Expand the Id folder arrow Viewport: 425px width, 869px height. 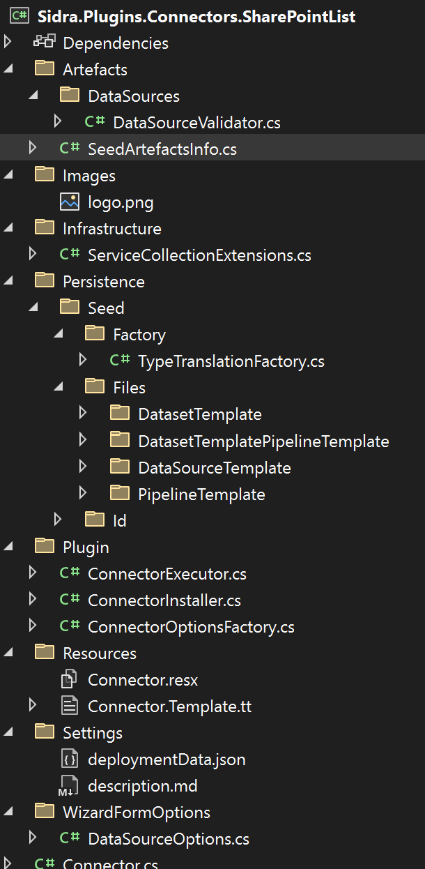pyautogui.click(x=58, y=520)
